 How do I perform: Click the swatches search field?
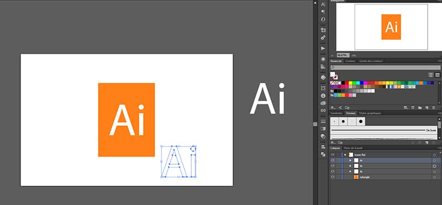385,67
